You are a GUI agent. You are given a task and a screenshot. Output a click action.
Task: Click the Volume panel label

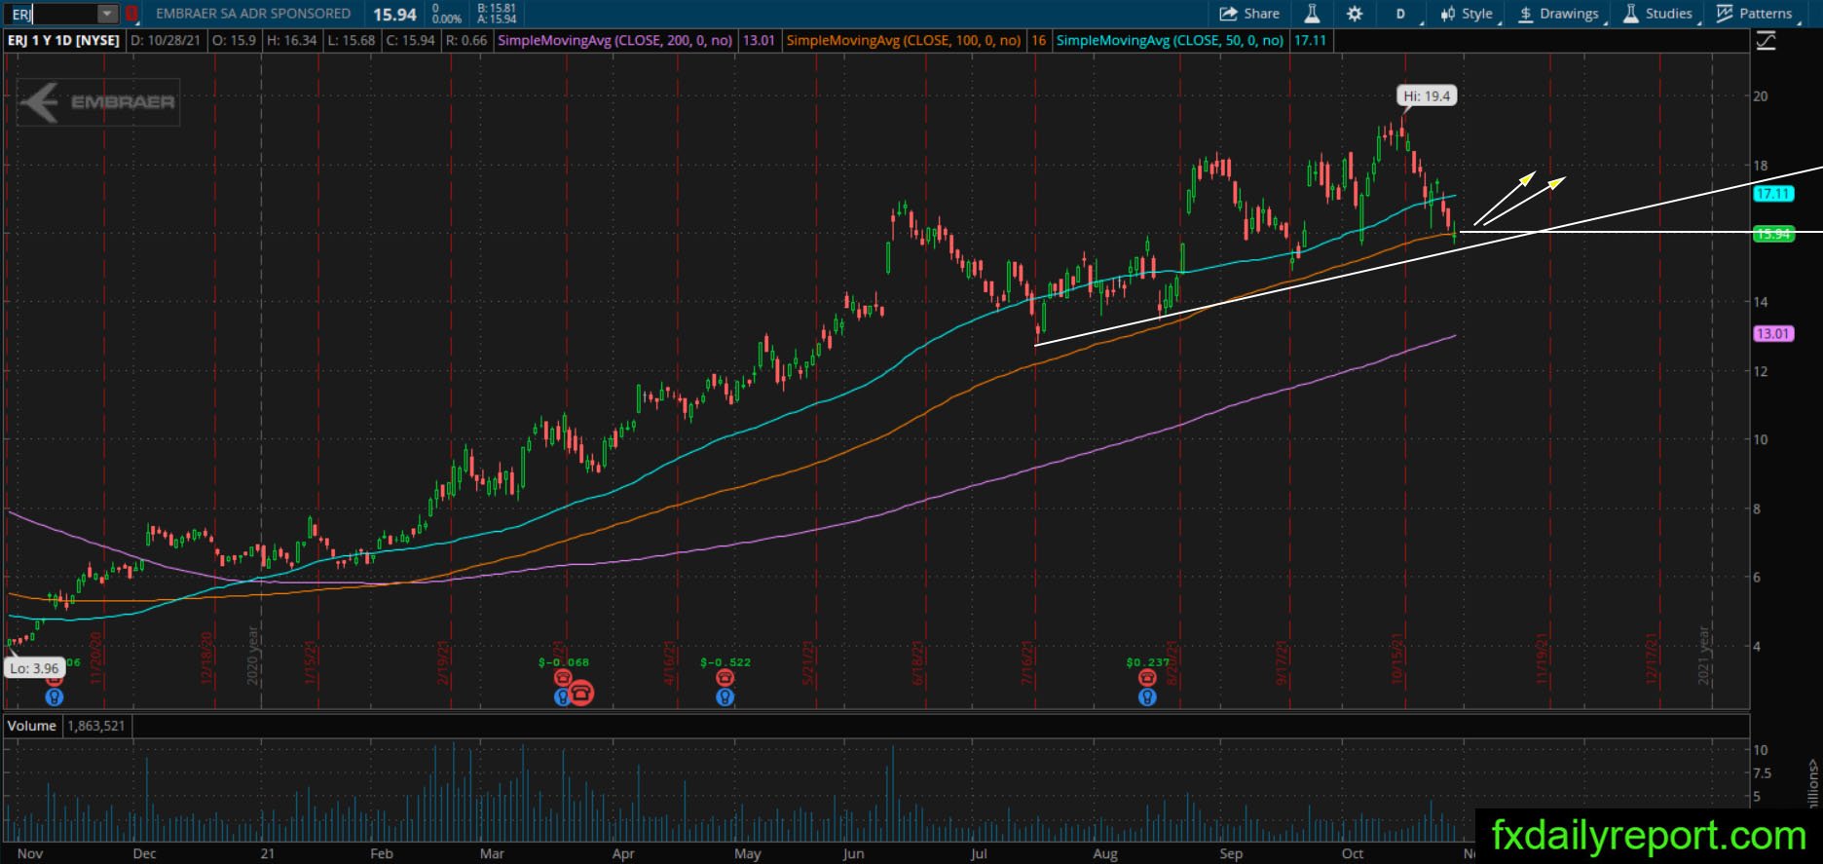(x=31, y=726)
